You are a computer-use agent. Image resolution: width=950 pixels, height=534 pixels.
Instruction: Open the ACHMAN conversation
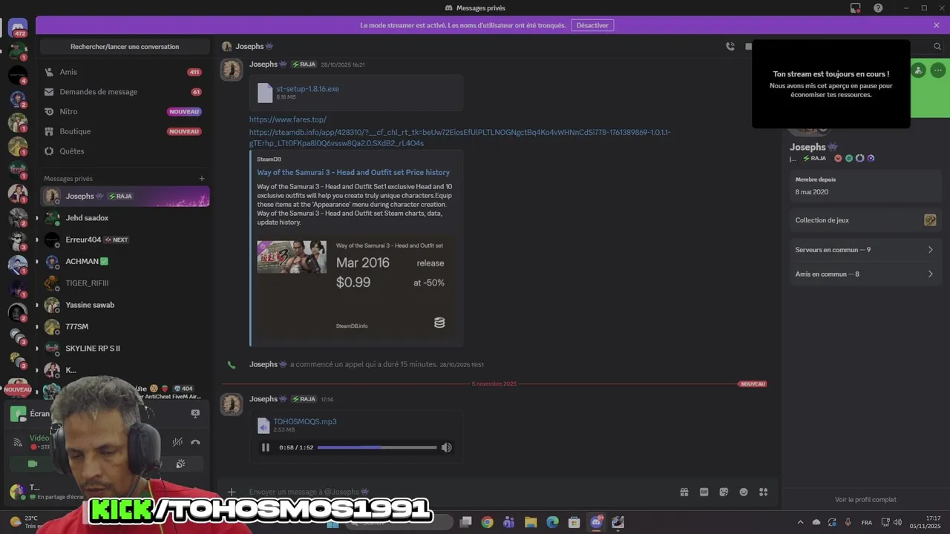[x=125, y=261]
